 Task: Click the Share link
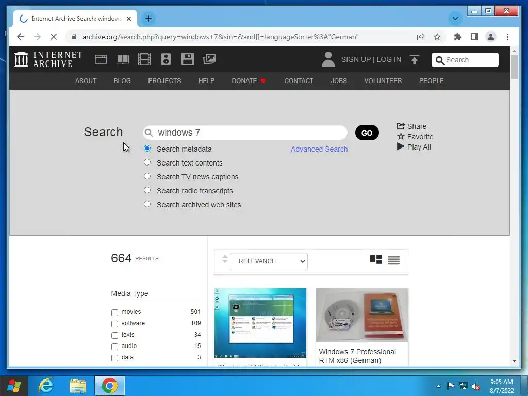[x=411, y=126]
